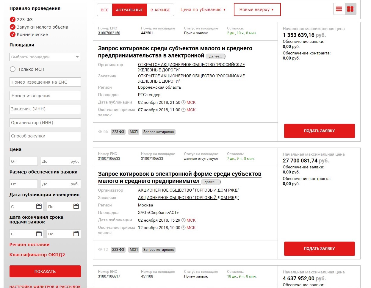Click views eye icon next to 66
Viewport: 371px width, 288px height.
coord(100,132)
